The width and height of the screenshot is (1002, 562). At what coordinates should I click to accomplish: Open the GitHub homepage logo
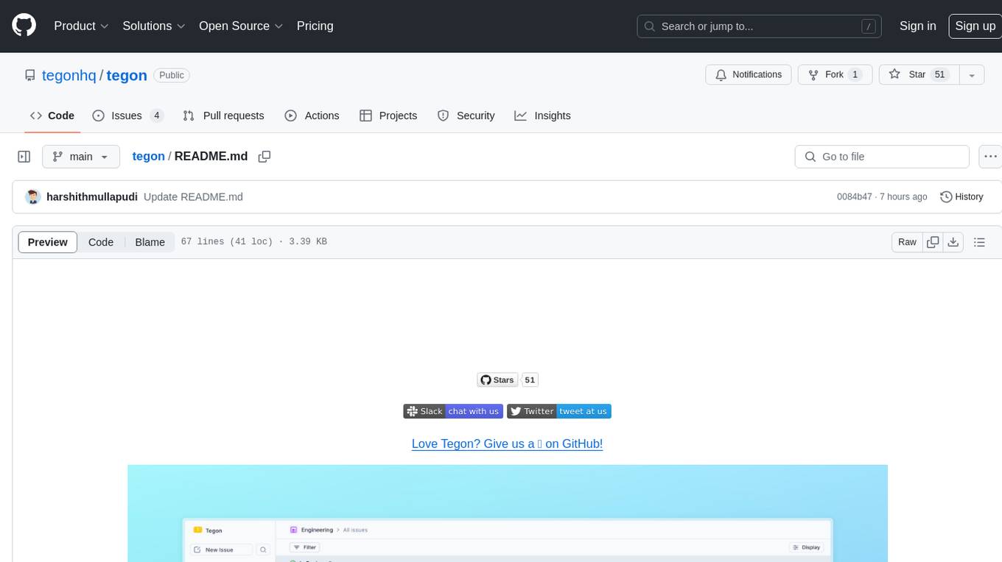point(24,26)
